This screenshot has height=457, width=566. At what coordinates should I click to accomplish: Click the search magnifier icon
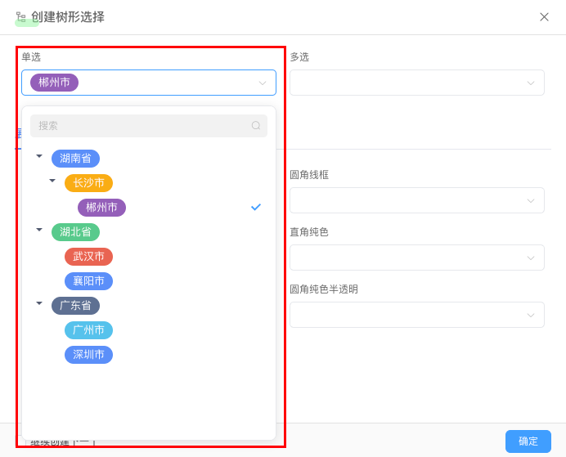[x=256, y=126]
